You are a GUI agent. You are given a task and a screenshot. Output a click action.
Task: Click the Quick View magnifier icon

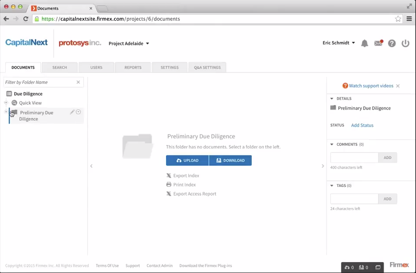[x=14, y=103]
